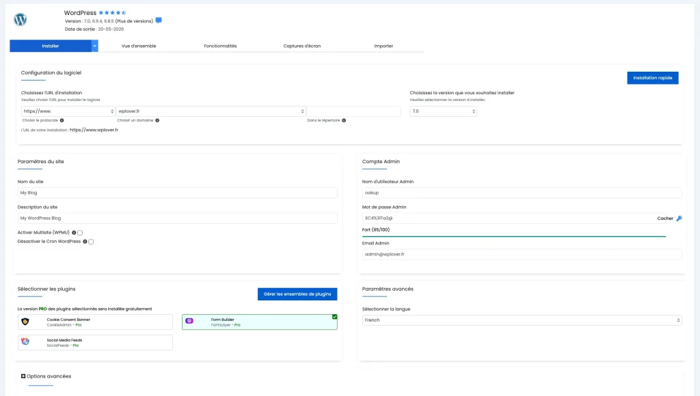Enable Activer Multisite (WPMU) checkbox
This screenshot has height=396, width=700.
click(80, 233)
